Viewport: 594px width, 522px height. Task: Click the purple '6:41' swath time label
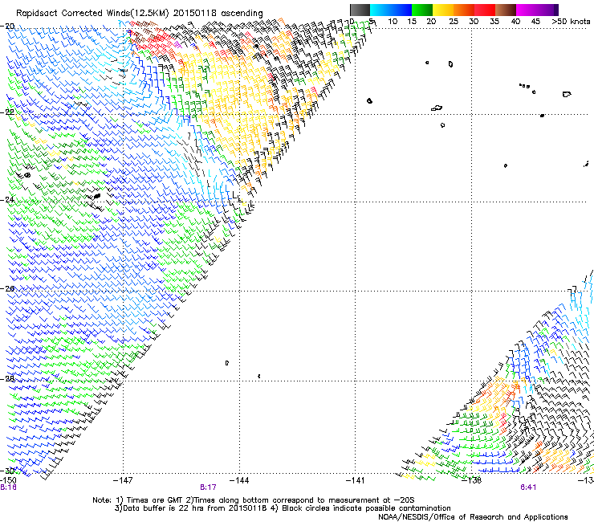(528, 487)
